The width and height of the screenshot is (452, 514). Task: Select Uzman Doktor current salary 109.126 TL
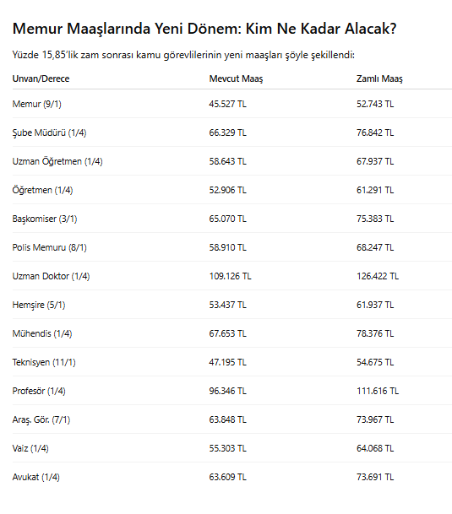tap(230, 276)
